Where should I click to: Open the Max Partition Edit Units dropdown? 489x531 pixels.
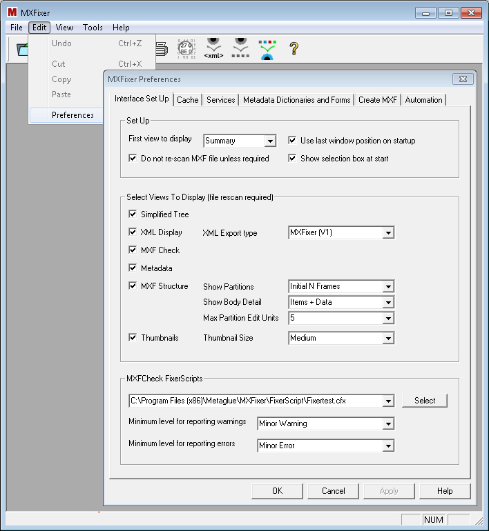click(x=388, y=318)
